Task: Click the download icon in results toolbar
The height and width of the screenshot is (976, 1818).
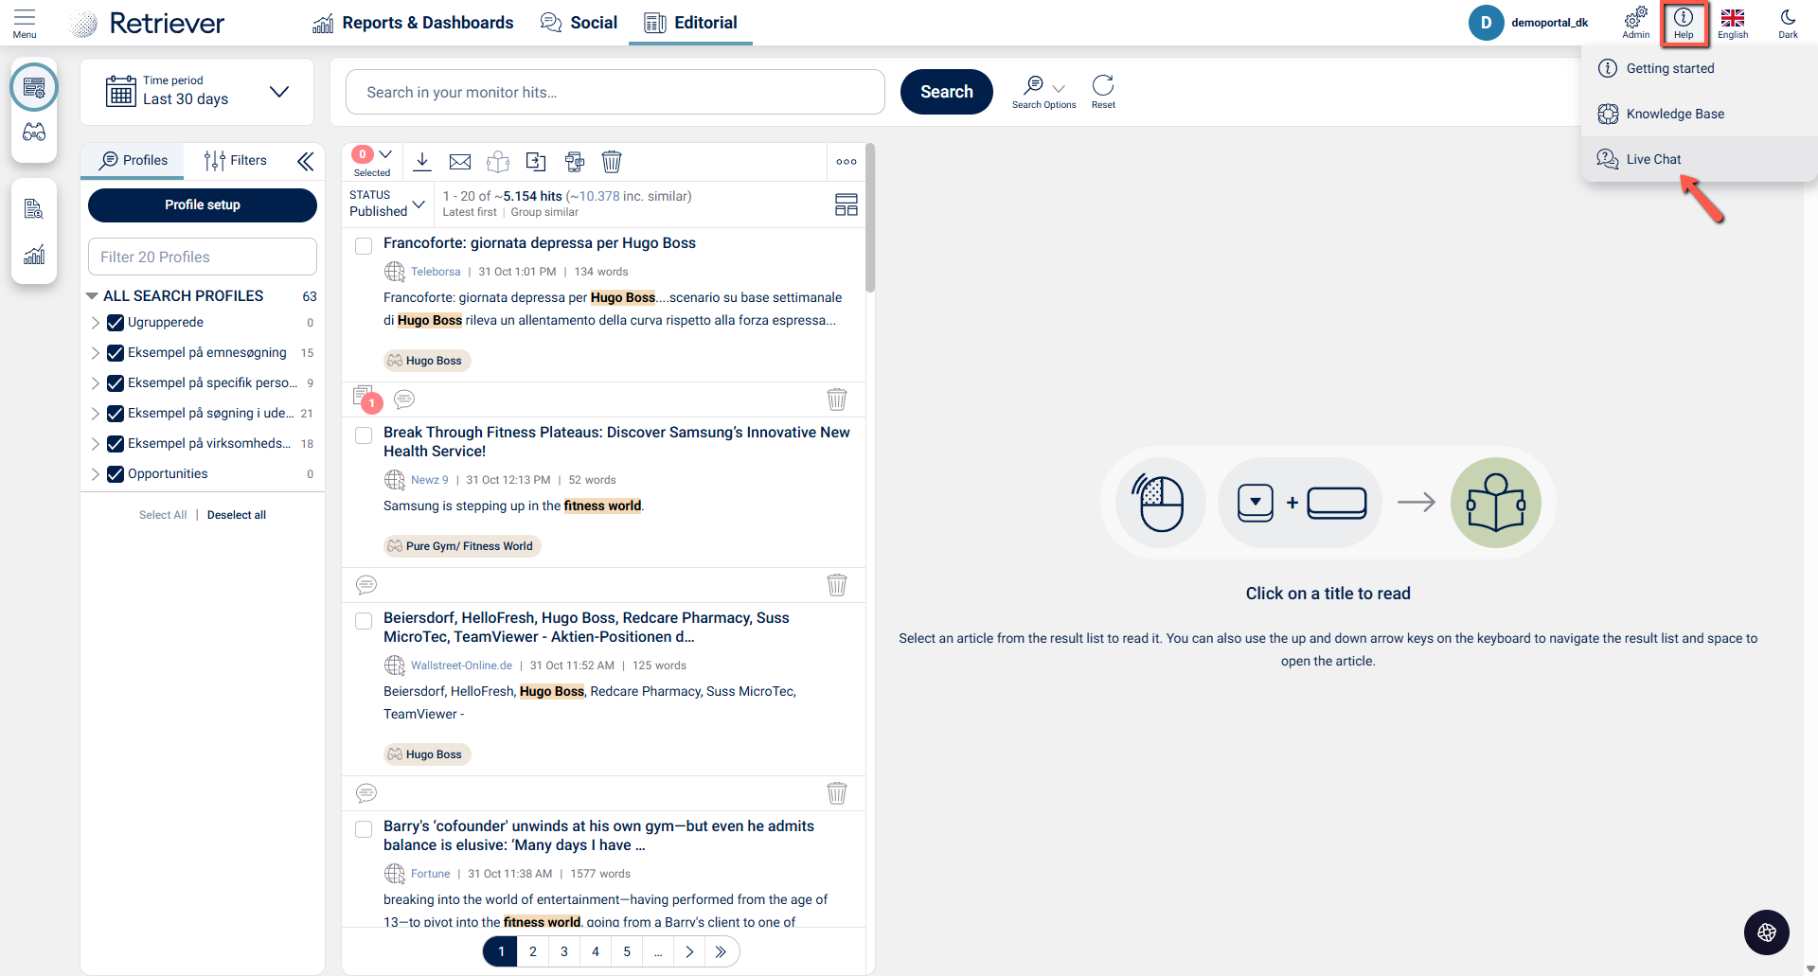Action: coord(422,162)
